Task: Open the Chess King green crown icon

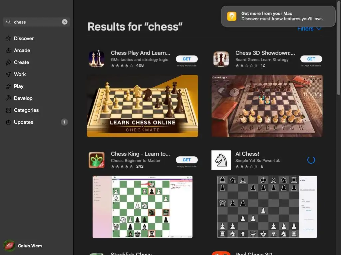Action: (97, 160)
